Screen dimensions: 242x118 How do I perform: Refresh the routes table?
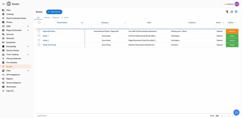(231, 12)
